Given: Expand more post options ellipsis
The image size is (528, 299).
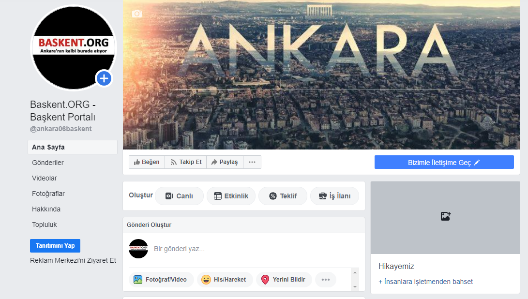Looking at the screenshot, I should coord(325,280).
